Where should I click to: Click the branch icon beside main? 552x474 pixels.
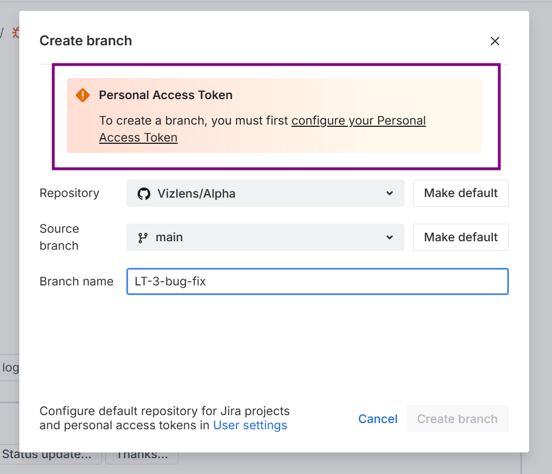[143, 238]
